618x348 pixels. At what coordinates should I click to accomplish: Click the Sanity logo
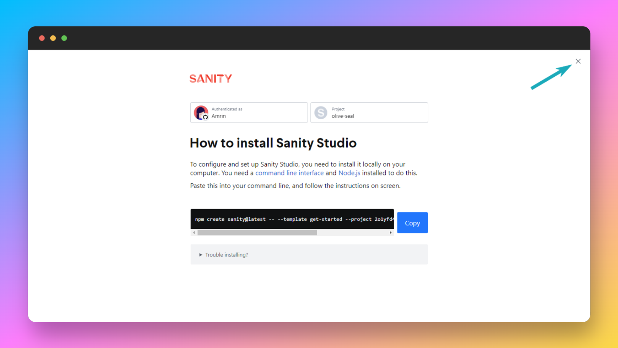211,79
